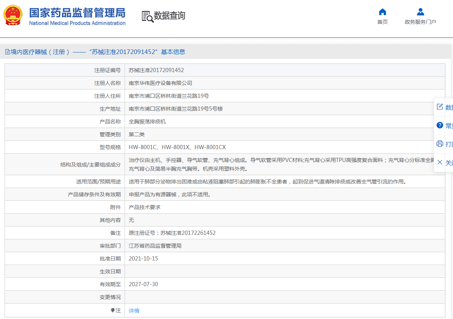Select management category 第二类

click(137, 134)
